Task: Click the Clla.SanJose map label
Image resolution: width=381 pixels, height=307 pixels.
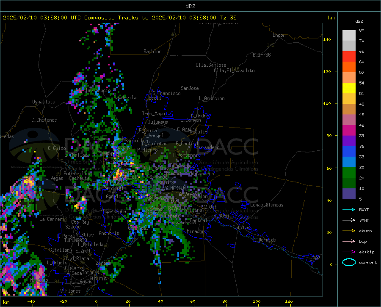Action: (x=211, y=65)
